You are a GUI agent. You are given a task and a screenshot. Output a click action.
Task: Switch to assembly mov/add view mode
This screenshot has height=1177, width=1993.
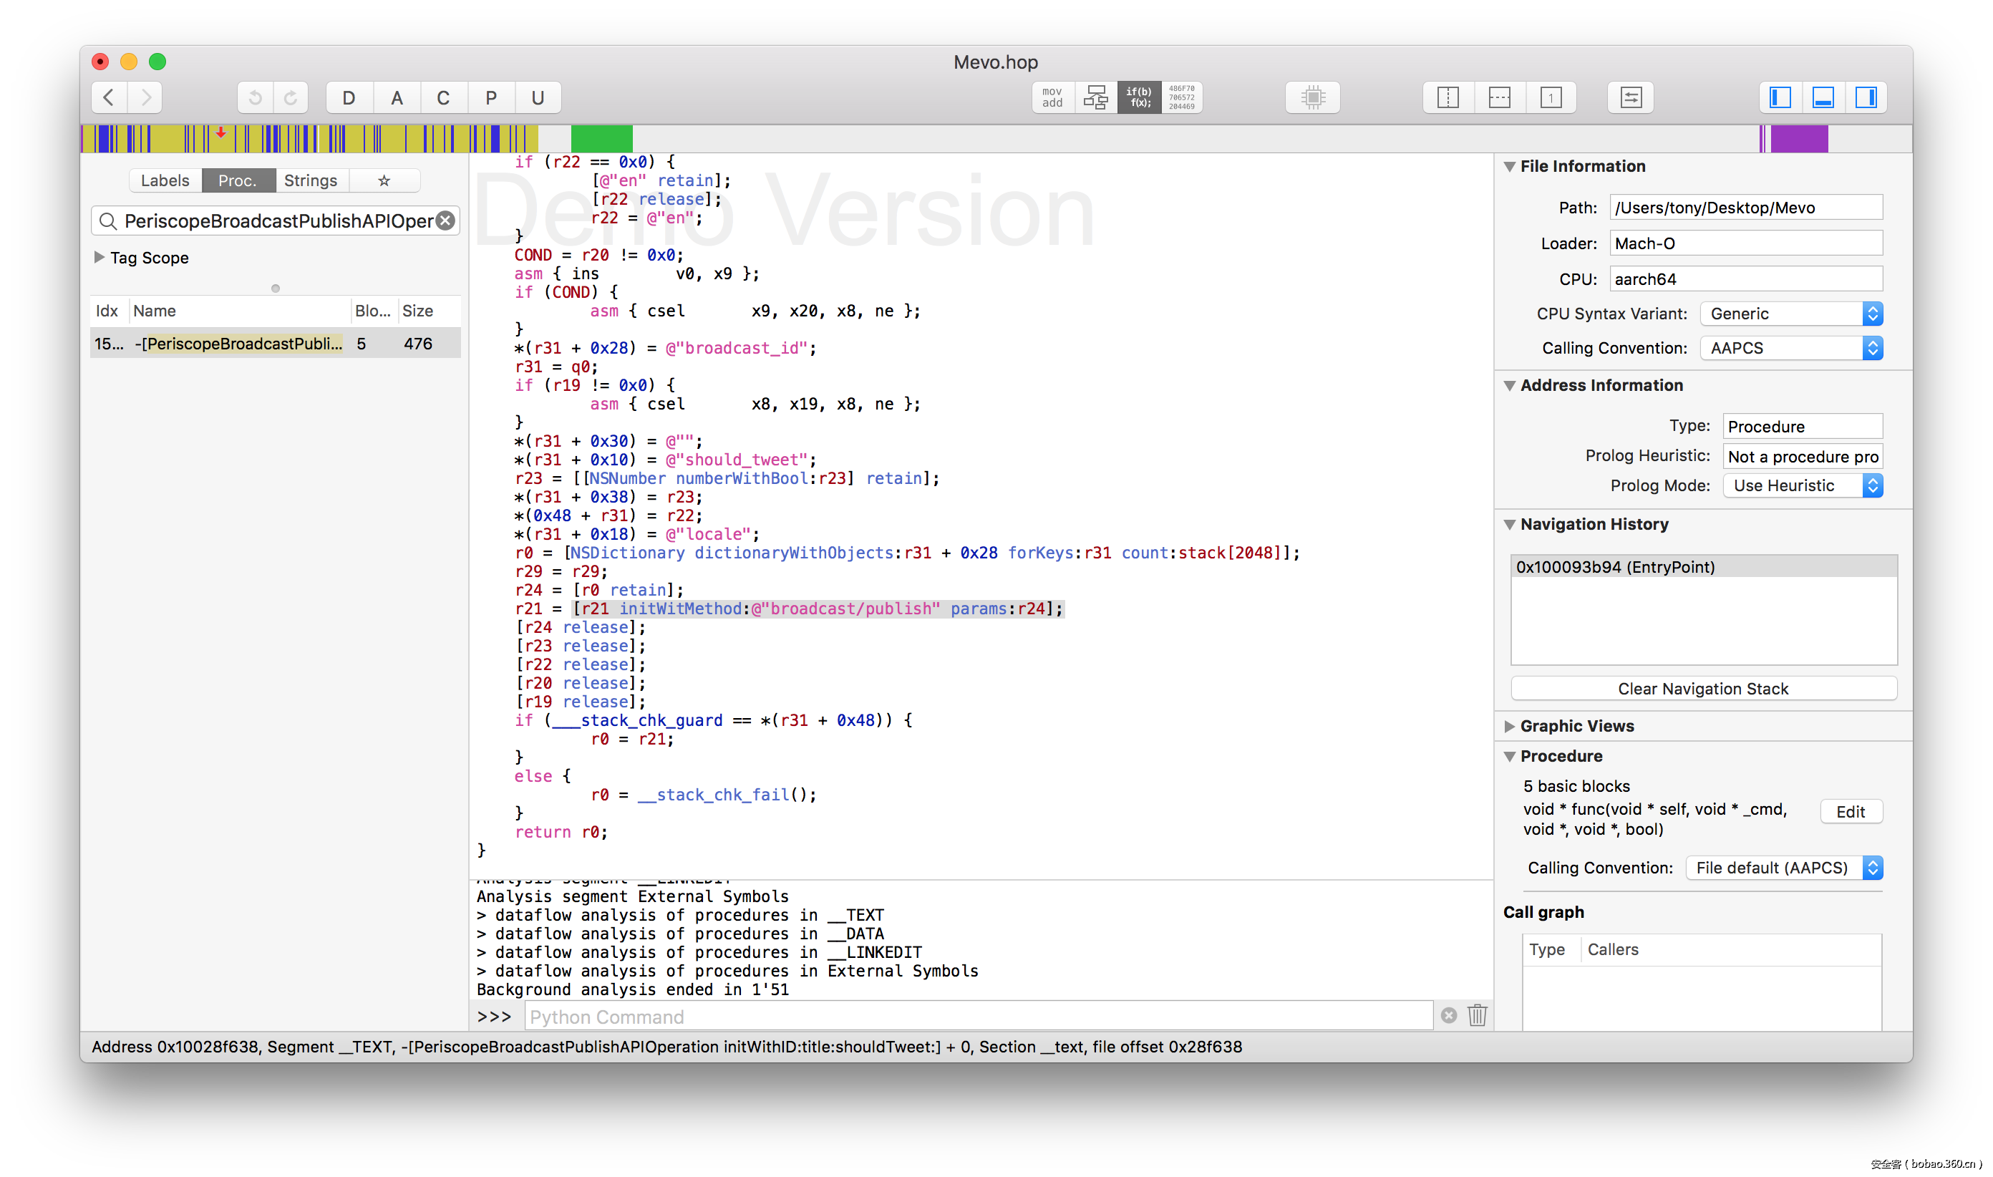tap(1052, 97)
